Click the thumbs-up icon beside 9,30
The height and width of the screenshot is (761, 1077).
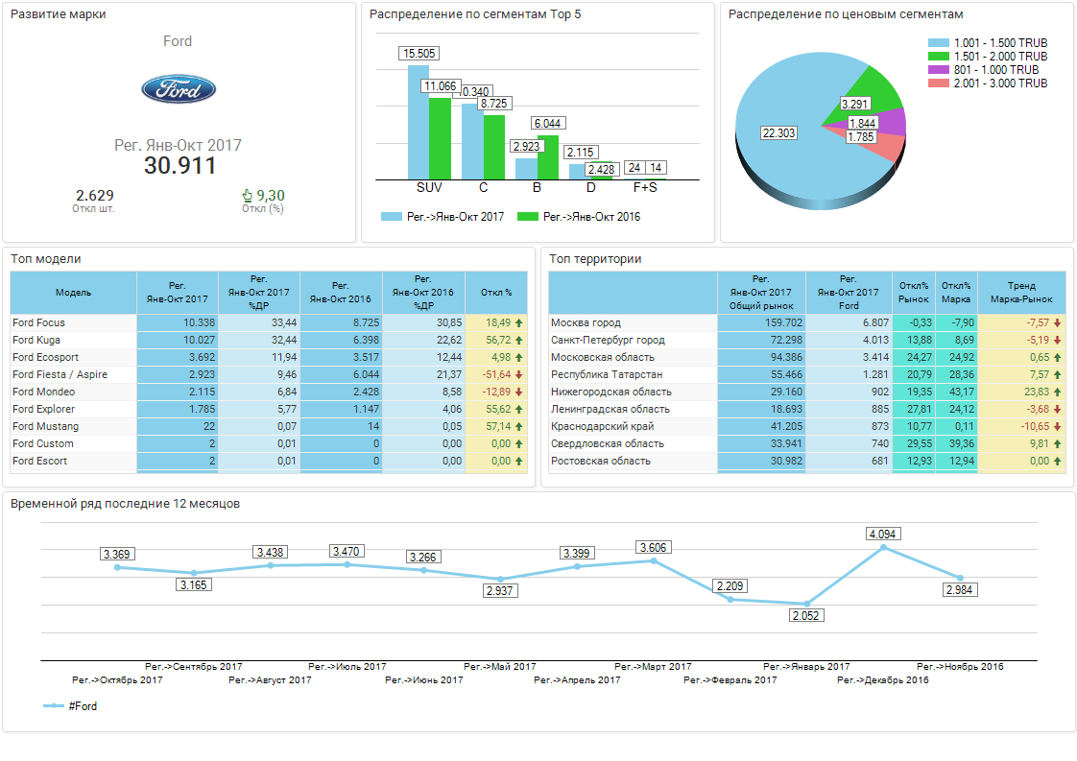coord(247,196)
